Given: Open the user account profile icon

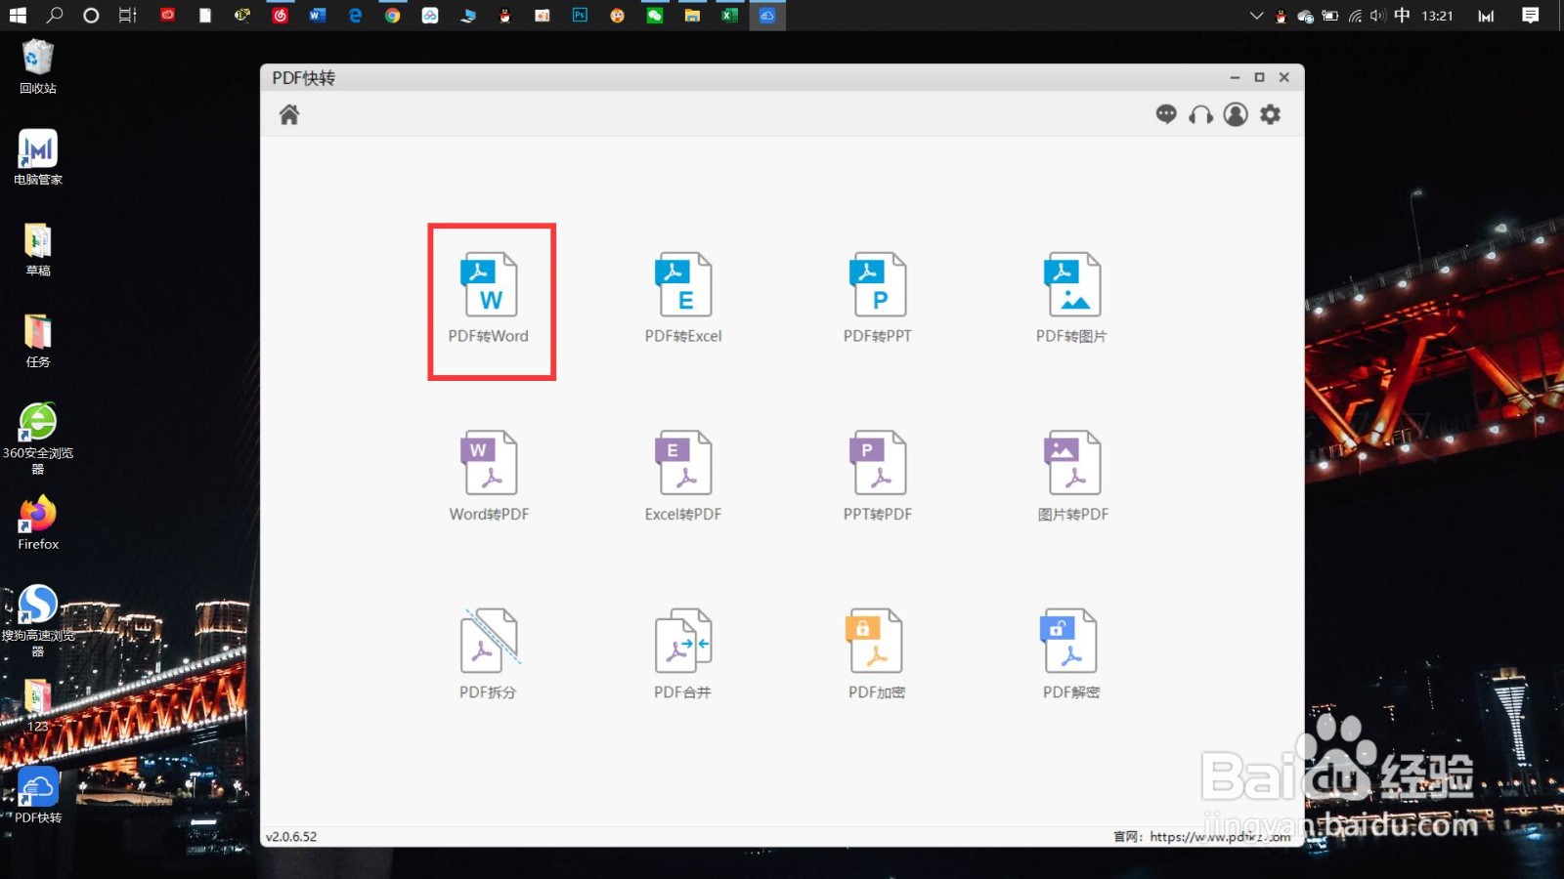Looking at the screenshot, I should (1236, 114).
